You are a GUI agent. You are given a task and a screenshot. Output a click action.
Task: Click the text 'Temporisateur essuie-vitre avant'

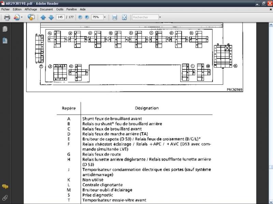click(x=114, y=200)
